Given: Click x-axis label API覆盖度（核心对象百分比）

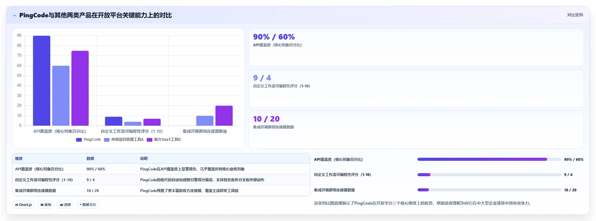Looking at the screenshot, I should [60, 131].
